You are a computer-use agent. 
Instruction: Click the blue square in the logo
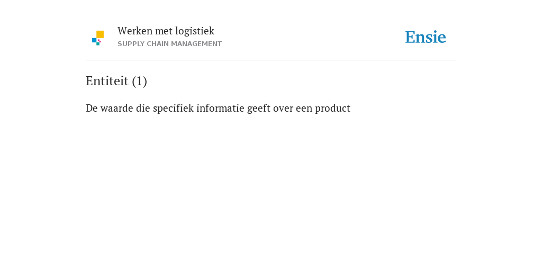point(94,40)
